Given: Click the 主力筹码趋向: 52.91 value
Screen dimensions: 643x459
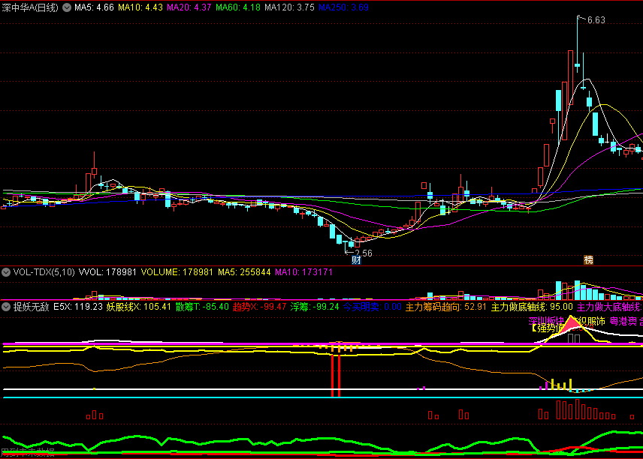Looking at the screenshot, I should pos(445,307).
